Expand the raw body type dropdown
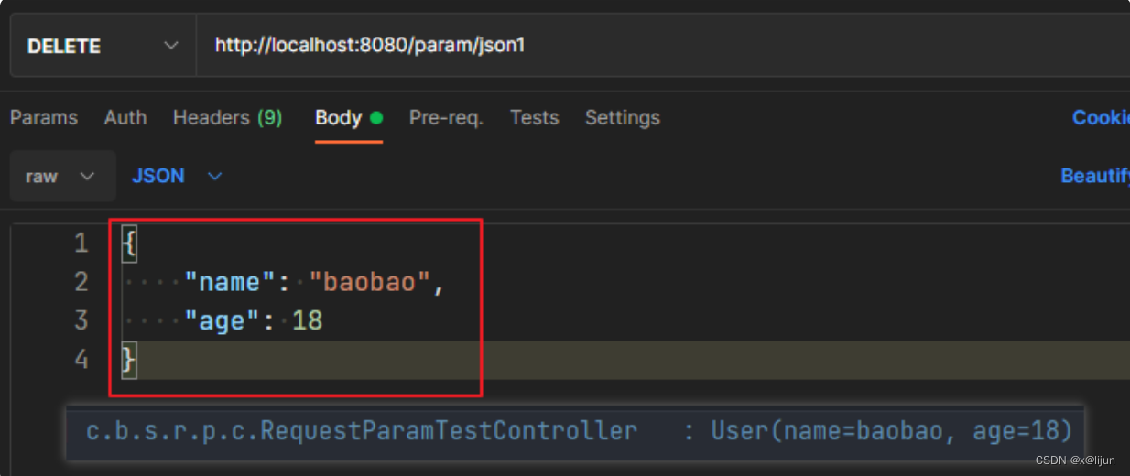Screen dimensions: 1130x476 coord(62,176)
